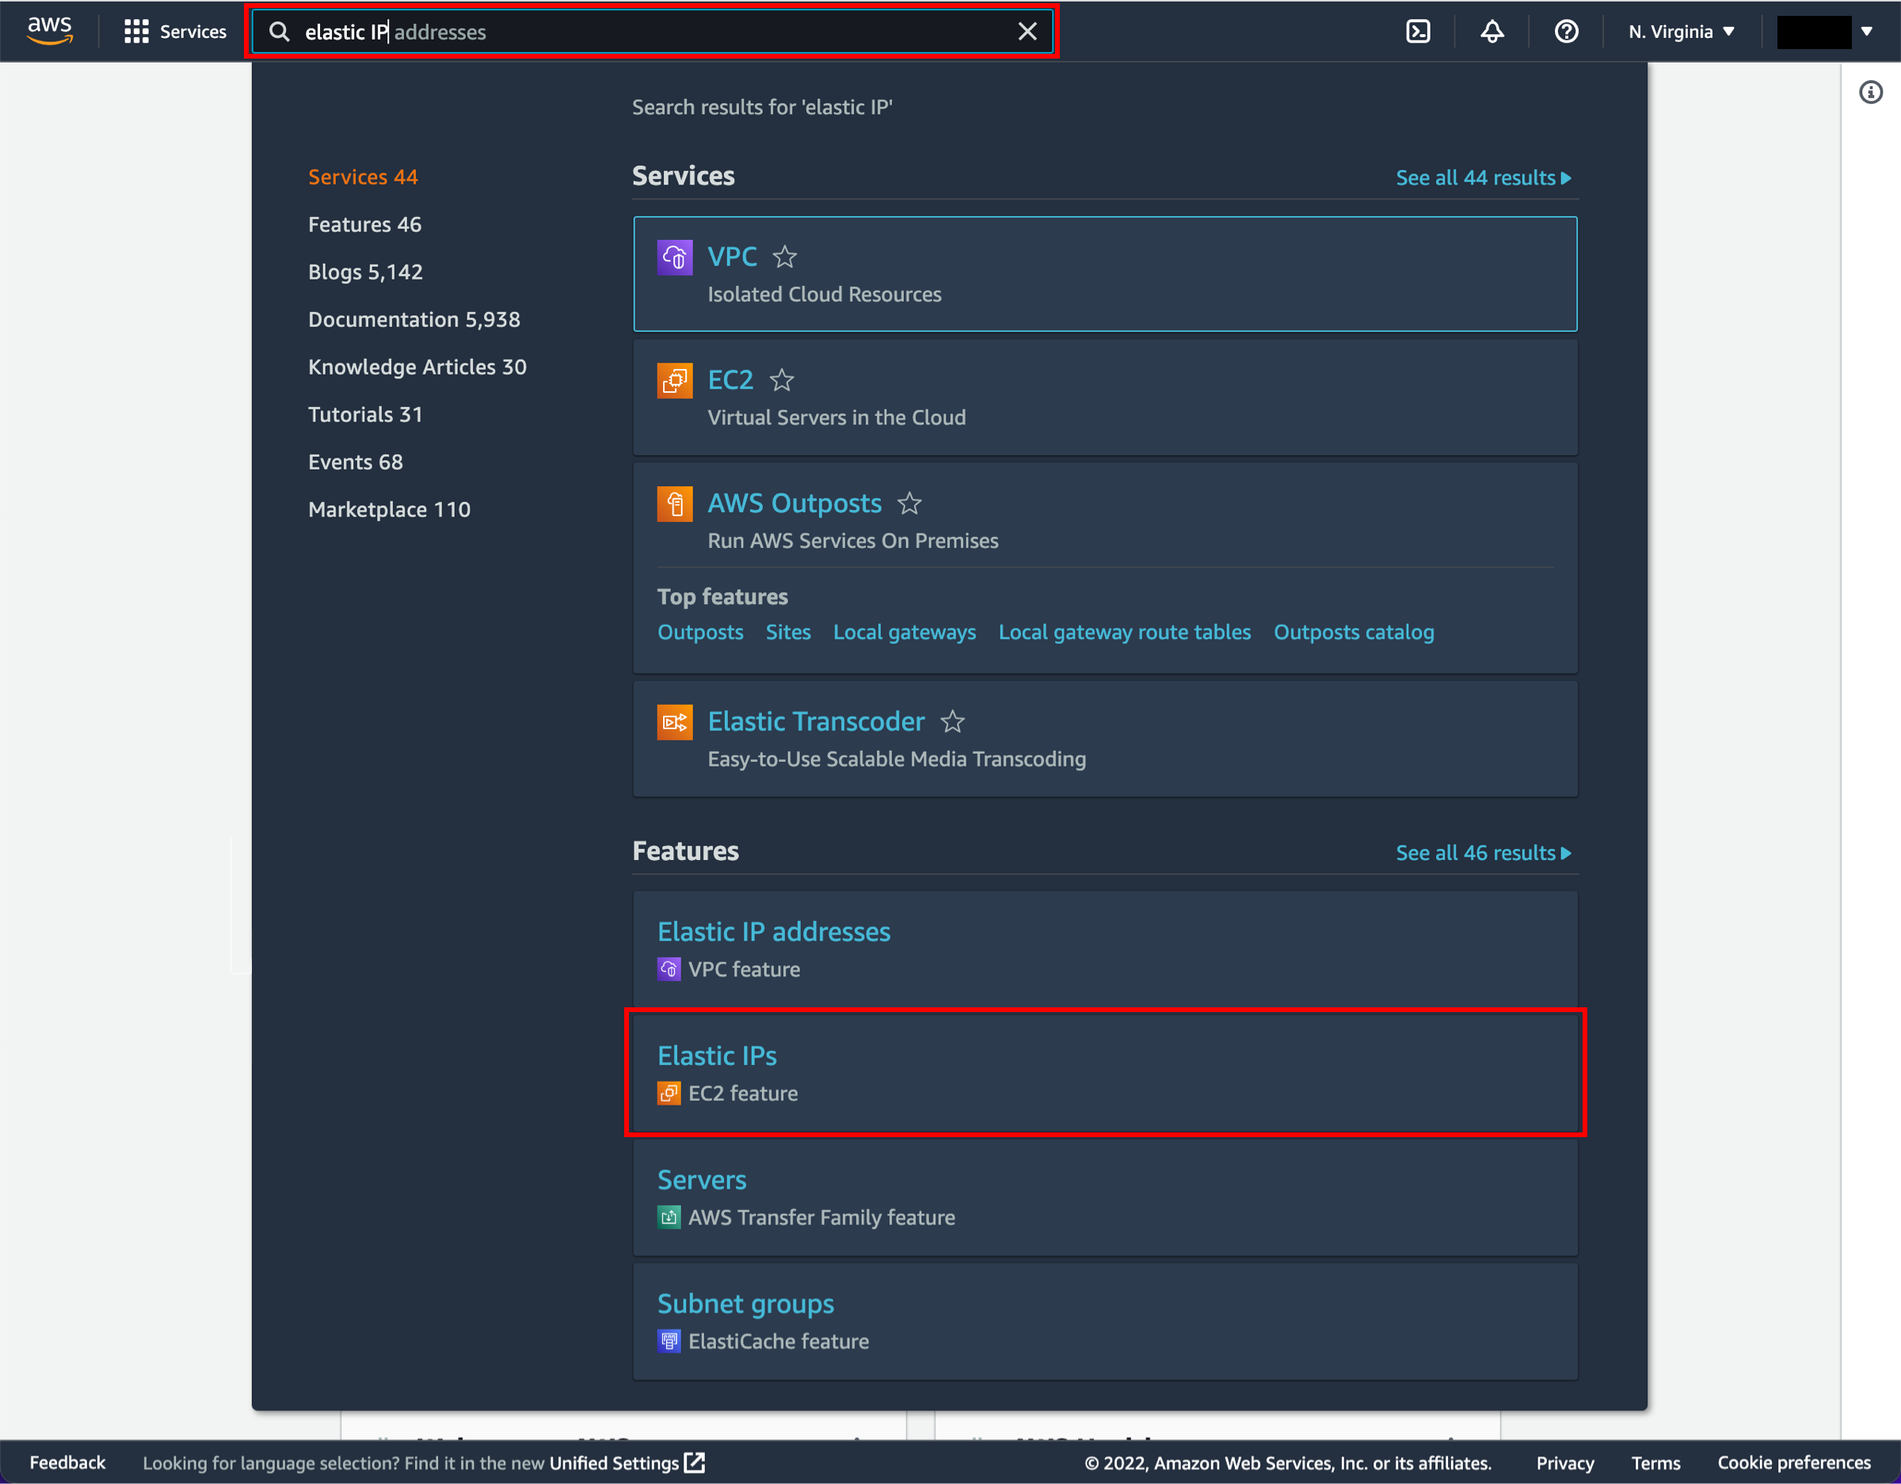
Task: Open the Feedback link in footer
Action: coord(67,1463)
